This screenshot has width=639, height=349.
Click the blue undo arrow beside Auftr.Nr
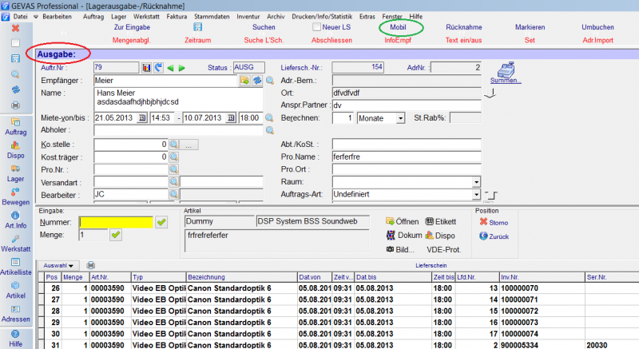158,68
